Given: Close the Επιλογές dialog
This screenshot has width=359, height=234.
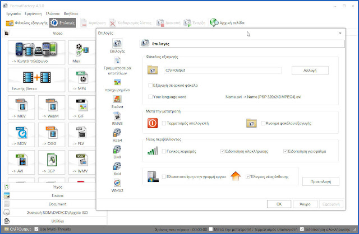Looking at the screenshot, I should point(340,33).
